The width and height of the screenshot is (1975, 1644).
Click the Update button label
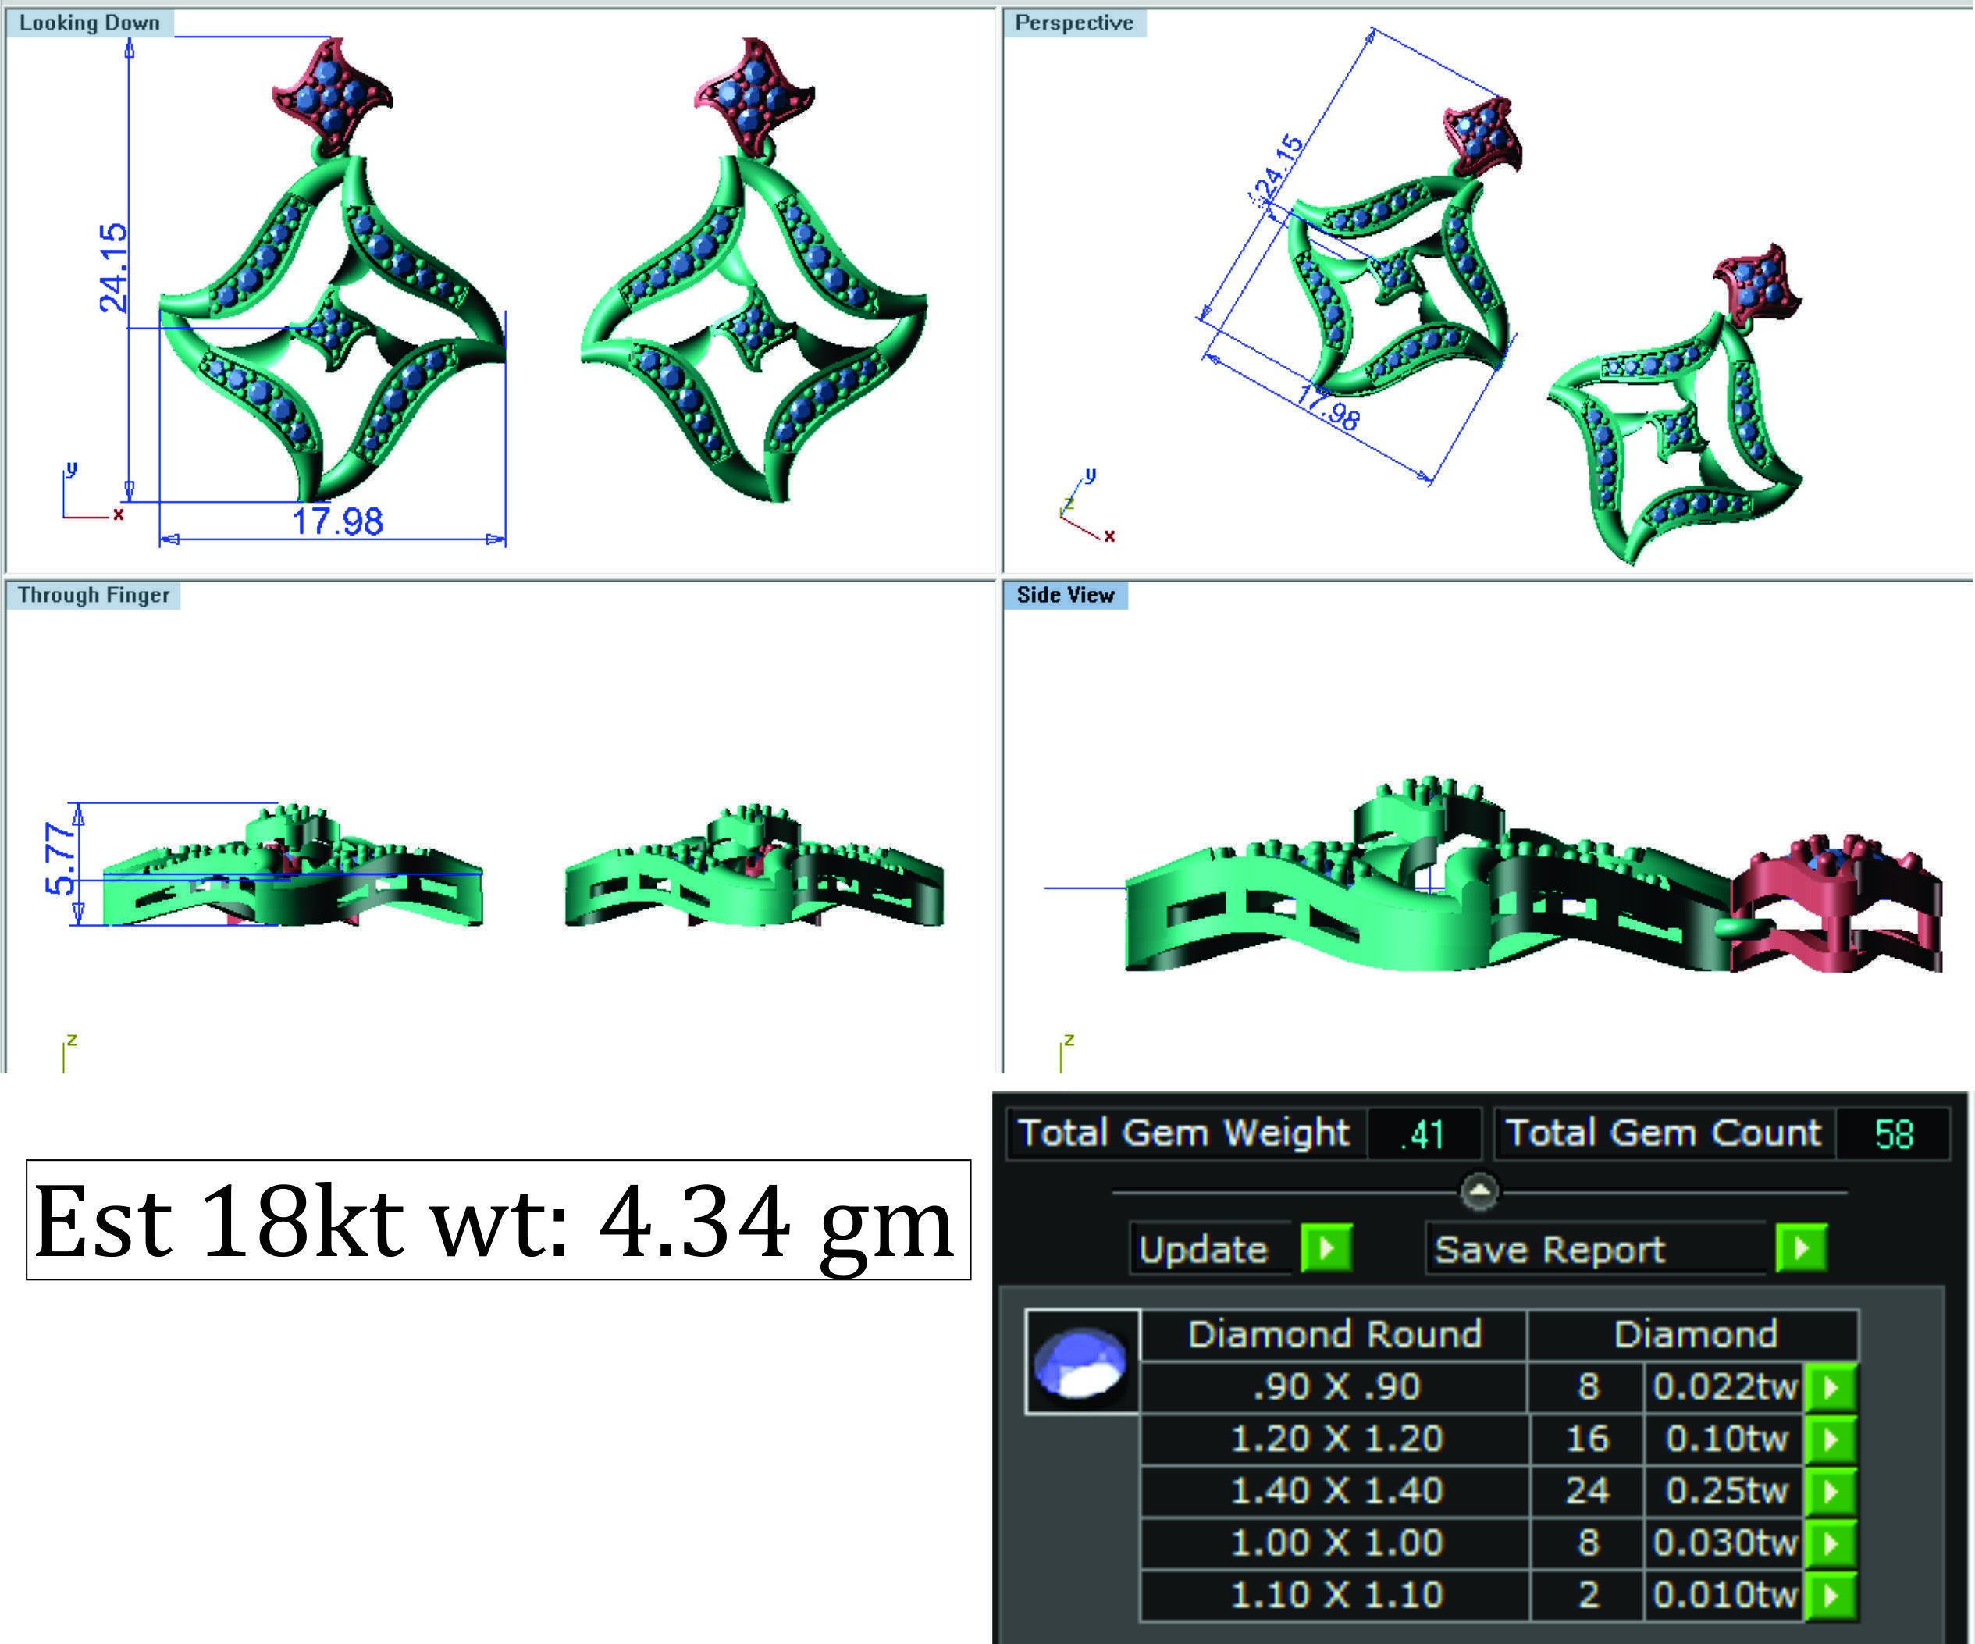pyautogui.click(x=1204, y=1249)
